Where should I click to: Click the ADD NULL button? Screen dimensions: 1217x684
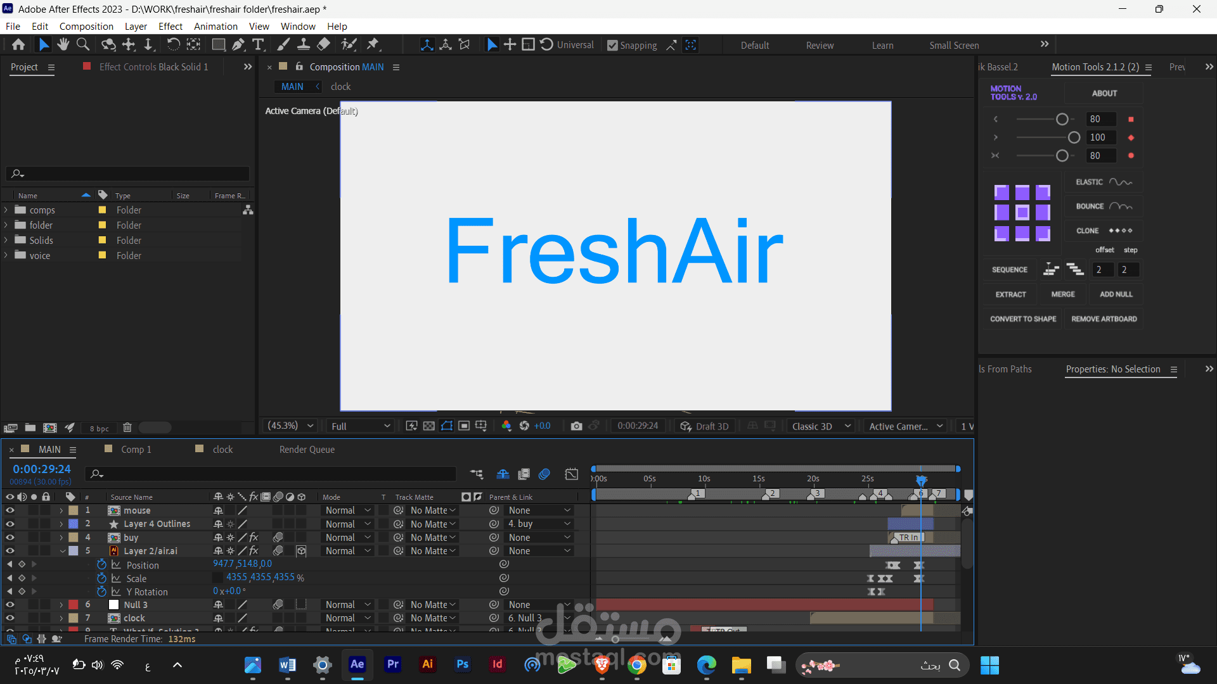[1116, 294]
